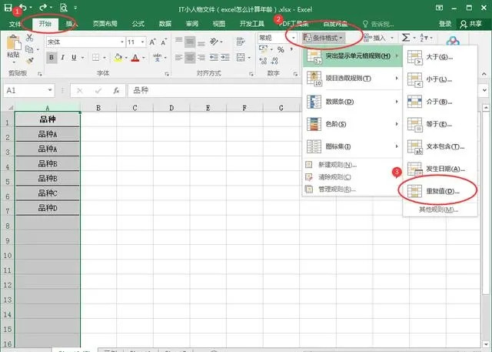Click 条件格式 (Conditional Formatting) button

point(323,38)
